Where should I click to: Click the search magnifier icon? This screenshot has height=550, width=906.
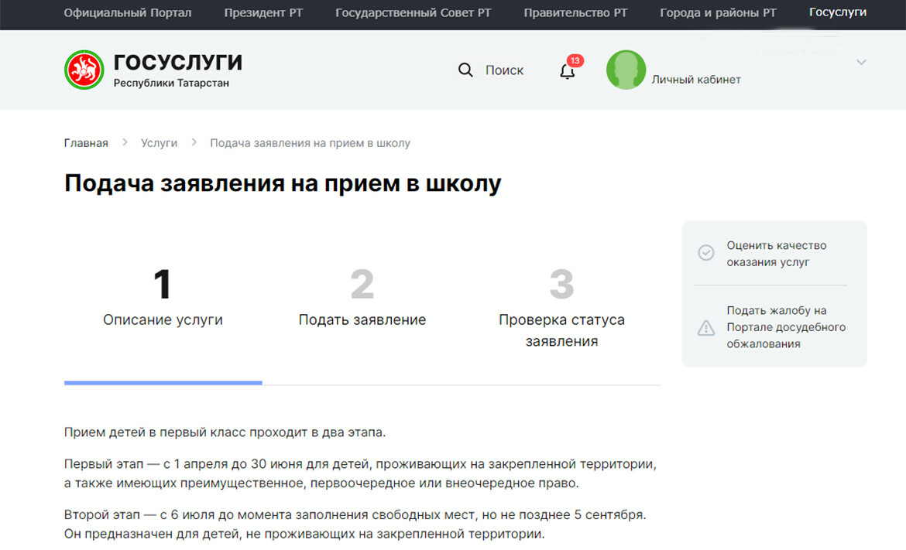[x=465, y=70]
